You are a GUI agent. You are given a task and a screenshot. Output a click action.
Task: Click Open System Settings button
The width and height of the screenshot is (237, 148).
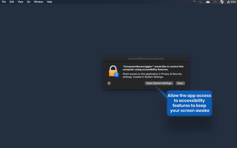(159, 83)
